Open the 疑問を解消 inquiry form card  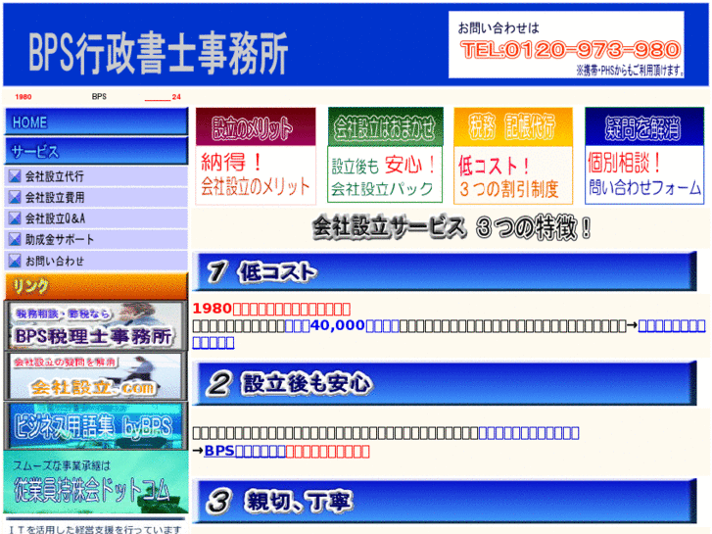[644, 156]
